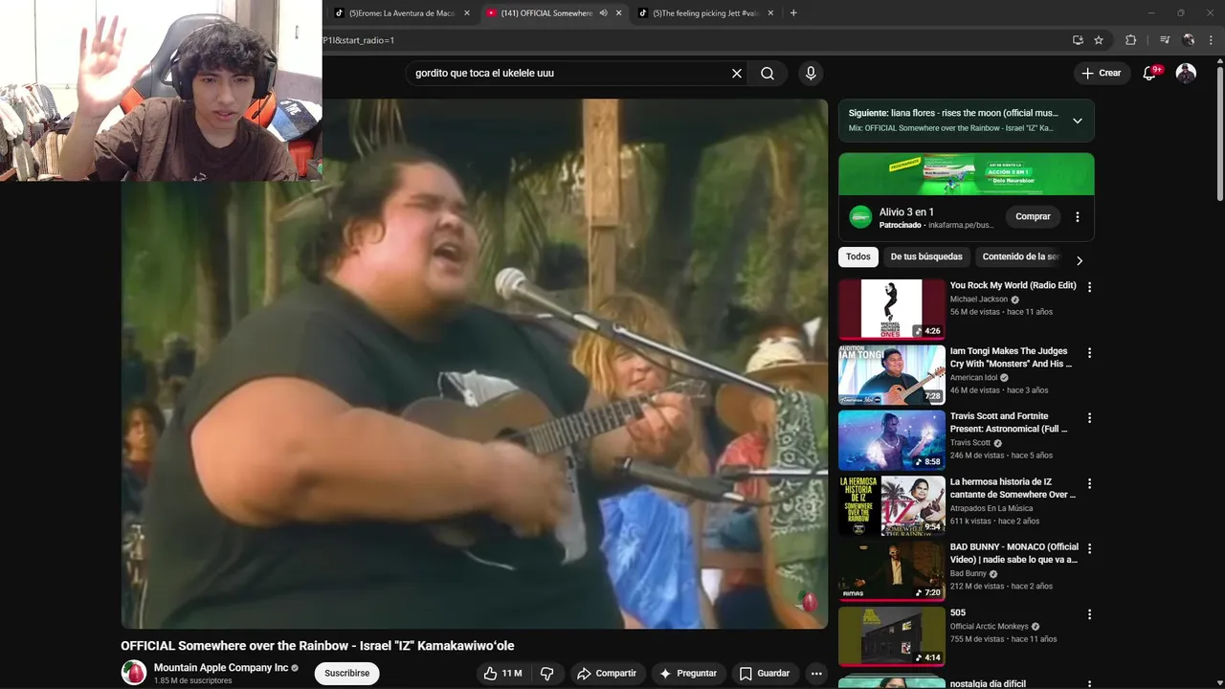Open options for BAD BUNNY MONACO video
1225x689 pixels.
click(1089, 549)
